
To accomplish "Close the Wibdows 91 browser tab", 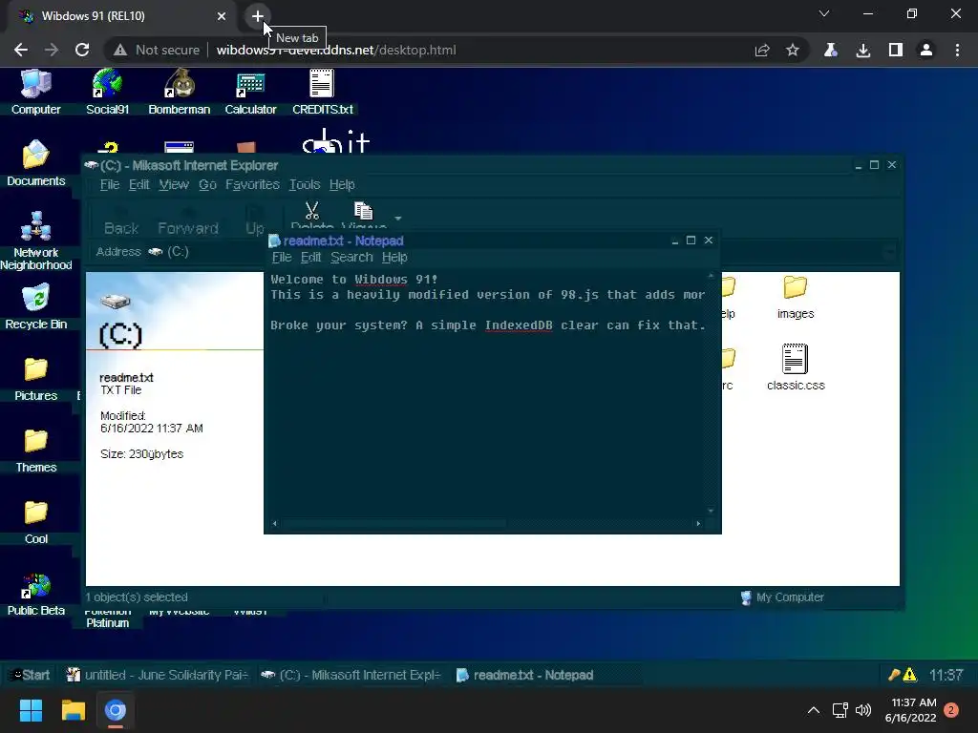I will [222, 16].
